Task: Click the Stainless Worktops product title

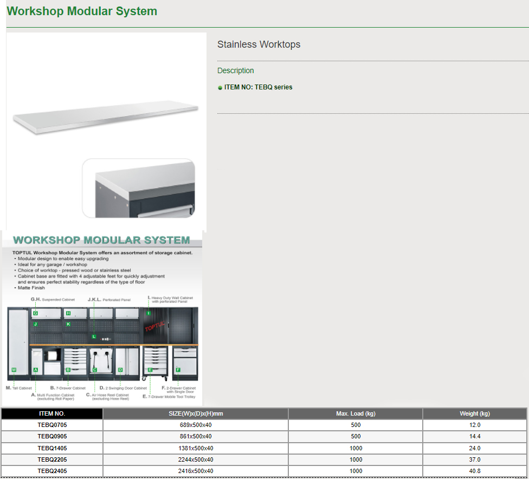Action: coord(259,44)
